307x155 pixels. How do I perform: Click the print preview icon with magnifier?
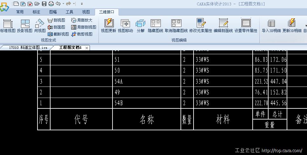pyautogui.click(x=23, y=3)
